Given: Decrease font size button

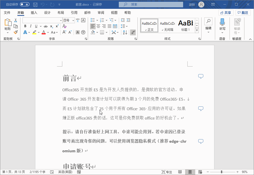Looking at the screenshot, I should coord(70,32).
